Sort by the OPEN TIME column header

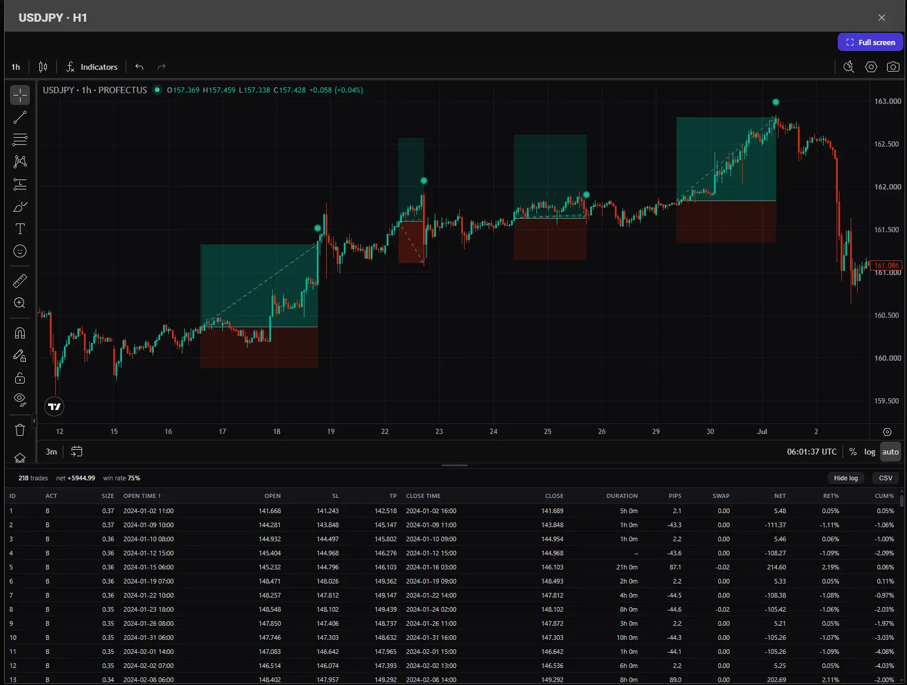(x=142, y=496)
